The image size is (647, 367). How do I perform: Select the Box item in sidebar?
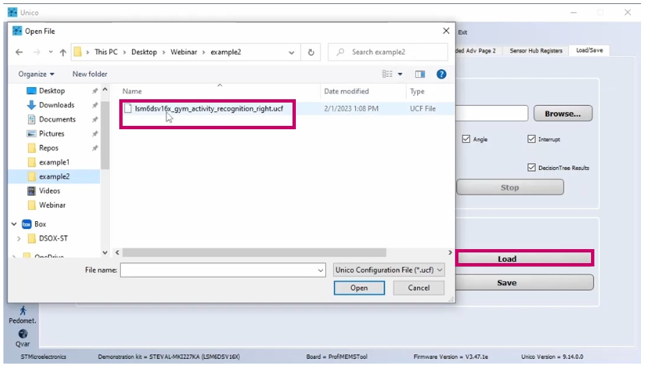(x=40, y=224)
